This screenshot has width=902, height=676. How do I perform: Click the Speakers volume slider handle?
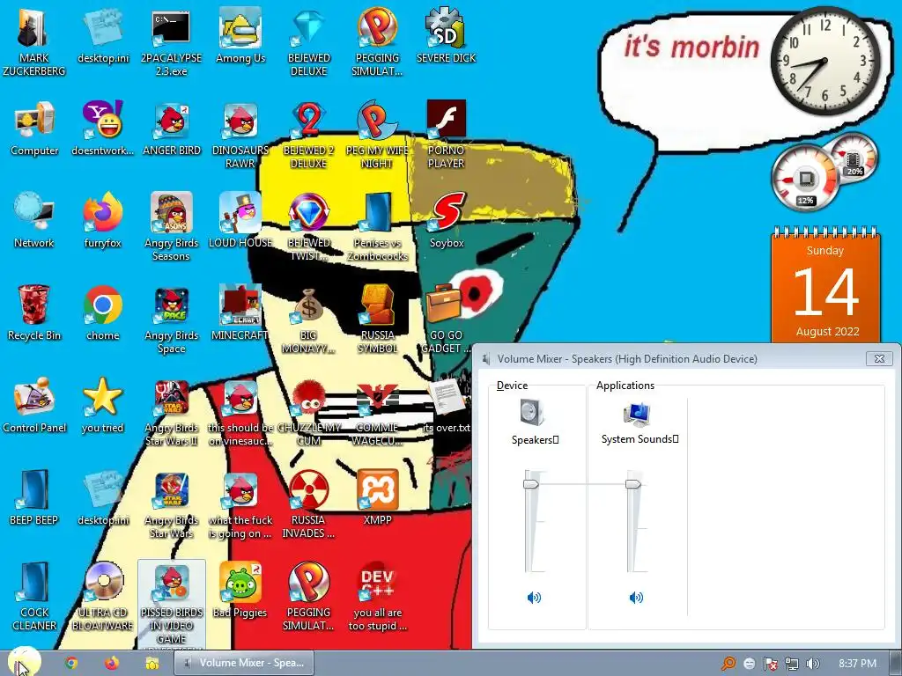(531, 484)
